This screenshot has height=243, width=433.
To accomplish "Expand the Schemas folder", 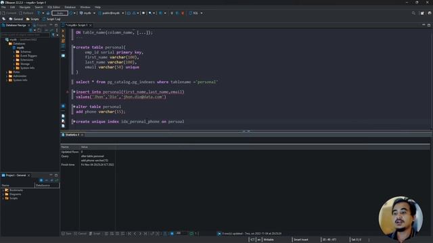I will tap(14, 52).
